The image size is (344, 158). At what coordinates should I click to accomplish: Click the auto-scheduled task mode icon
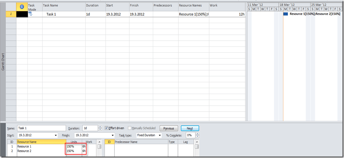coord(31,13)
